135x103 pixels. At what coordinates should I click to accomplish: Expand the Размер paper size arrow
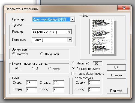coord(69,32)
